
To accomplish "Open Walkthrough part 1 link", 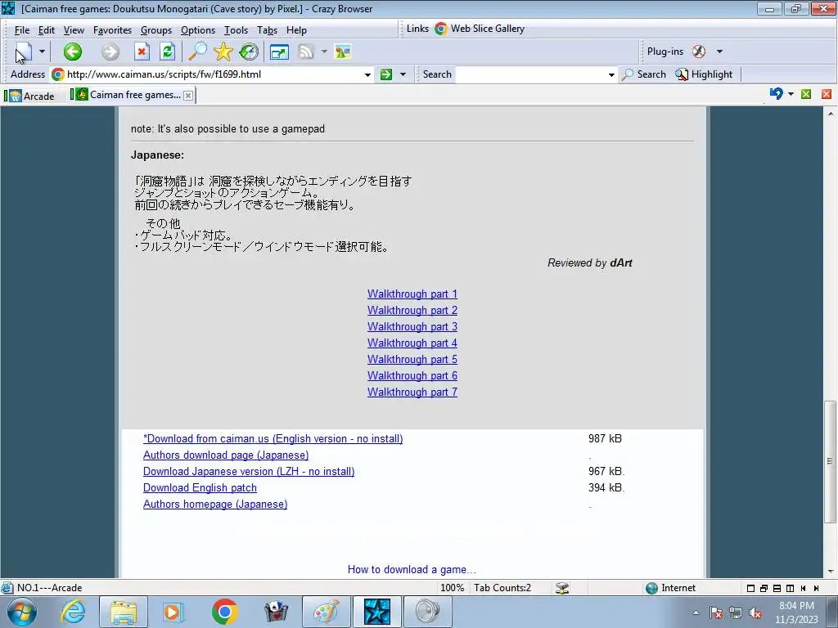I will coord(412,294).
